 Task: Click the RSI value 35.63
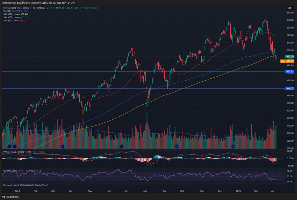(x=22, y=170)
